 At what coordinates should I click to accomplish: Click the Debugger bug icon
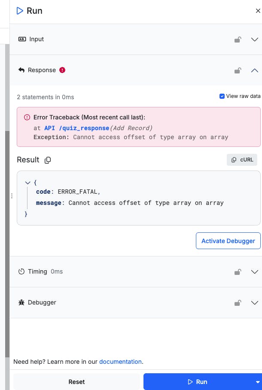[x=21, y=302]
